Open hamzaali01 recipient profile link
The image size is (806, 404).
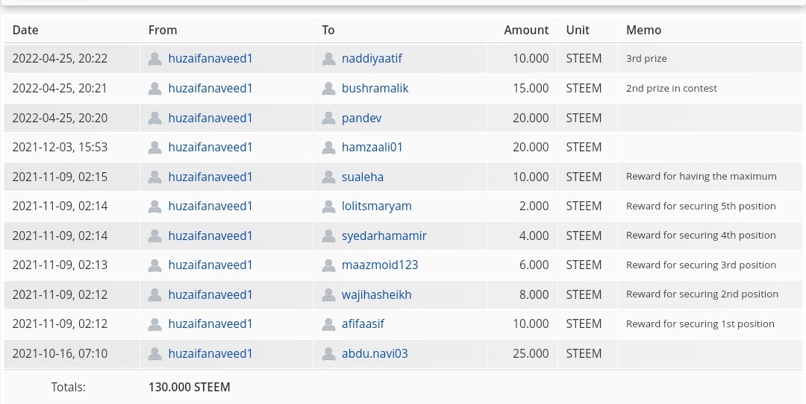(x=372, y=148)
